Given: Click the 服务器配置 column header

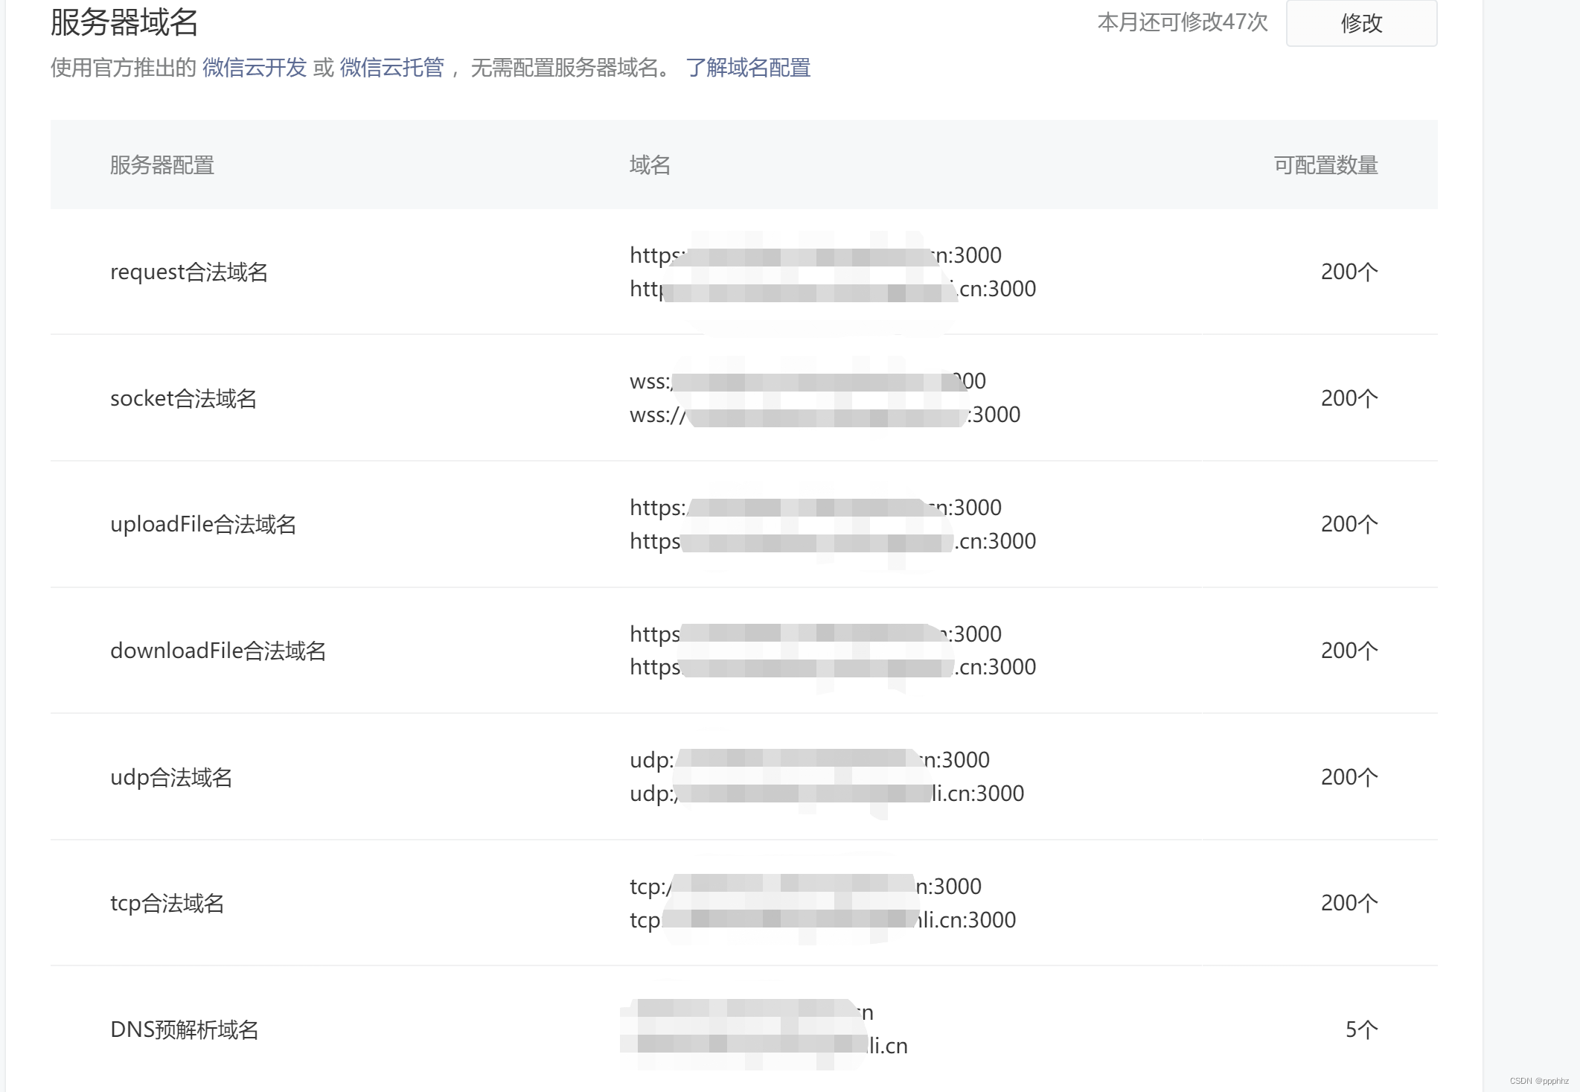Looking at the screenshot, I should [x=162, y=165].
